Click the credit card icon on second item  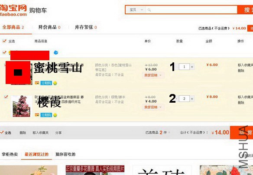[x=37, y=115]
